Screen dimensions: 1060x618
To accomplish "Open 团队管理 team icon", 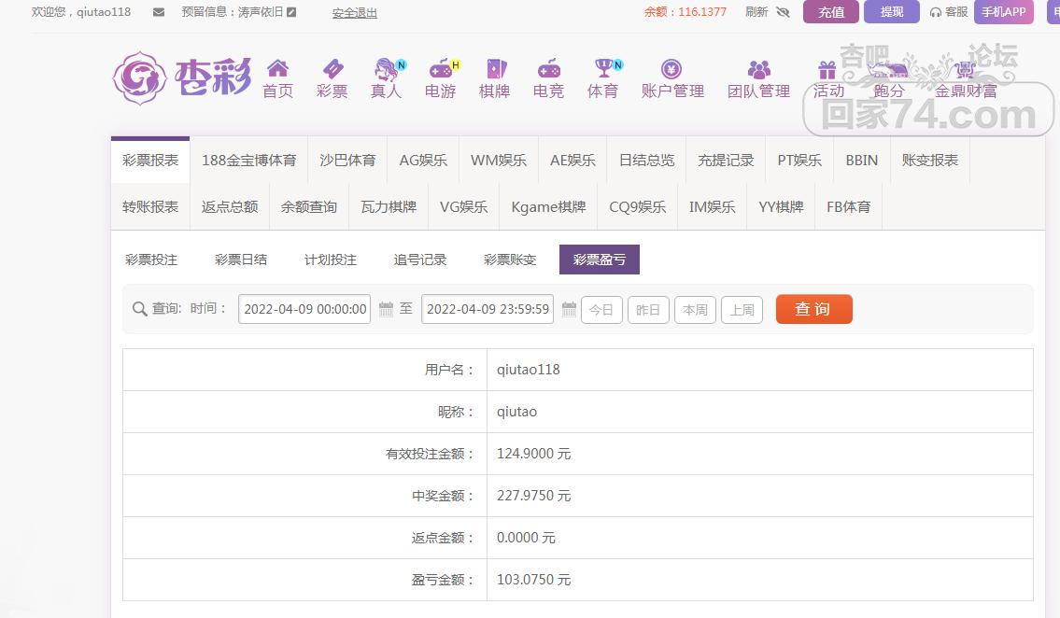I will (759, 69).
